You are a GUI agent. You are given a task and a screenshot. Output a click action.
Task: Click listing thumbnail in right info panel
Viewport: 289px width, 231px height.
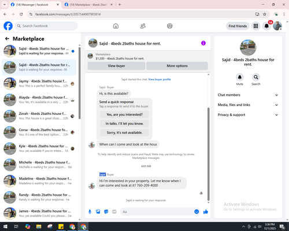(248, 48)
